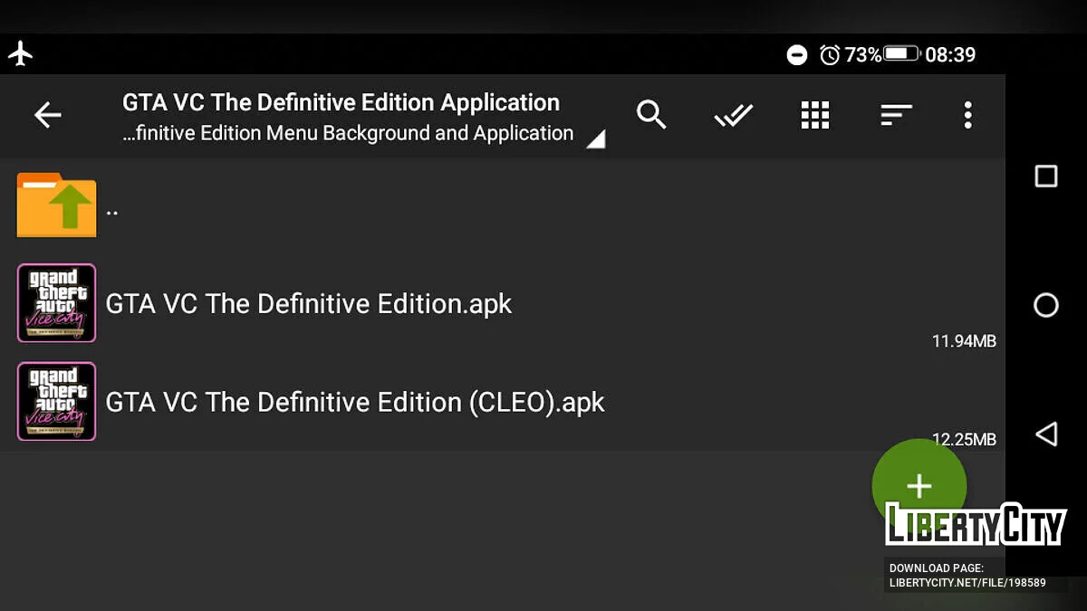Expand the path dropdown triangle
This screenshot has height=611, width=1087.
tap(595, 138)
